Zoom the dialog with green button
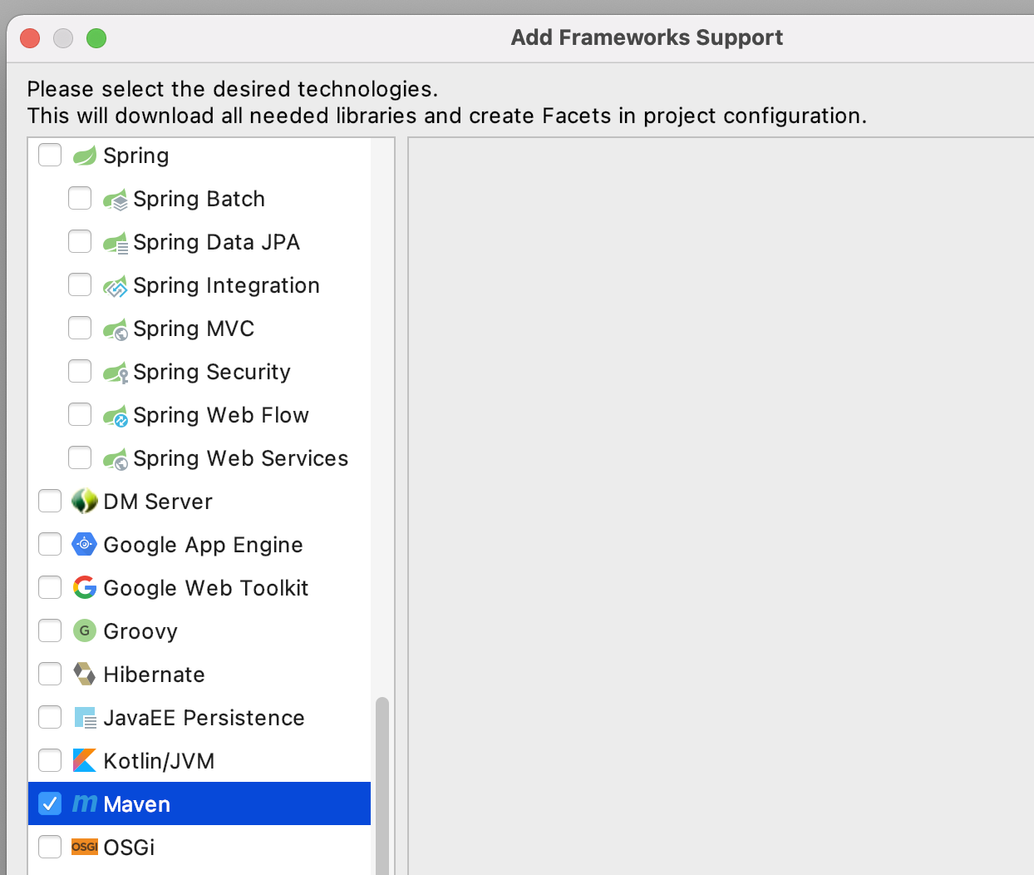1034x875 pixels. [x=96, y=38]
